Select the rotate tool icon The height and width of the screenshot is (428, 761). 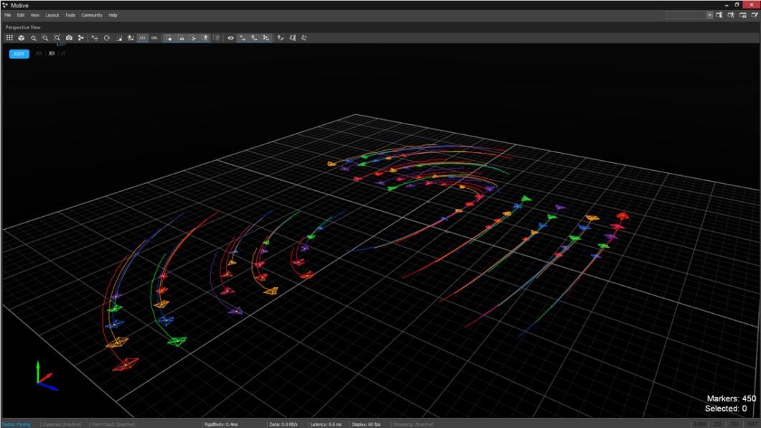coord(107,38)
